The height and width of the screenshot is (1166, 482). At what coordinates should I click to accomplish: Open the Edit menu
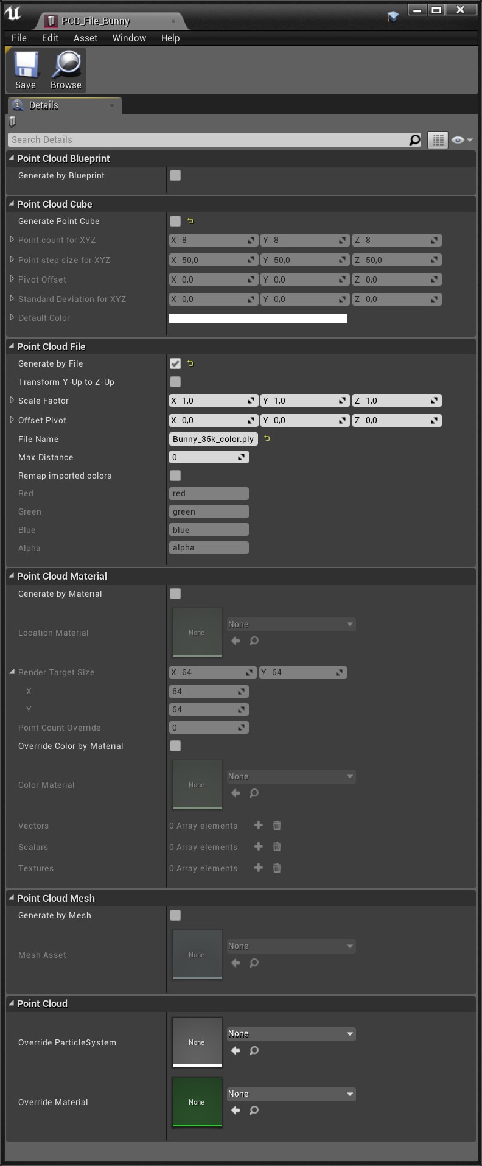point(50,38)
